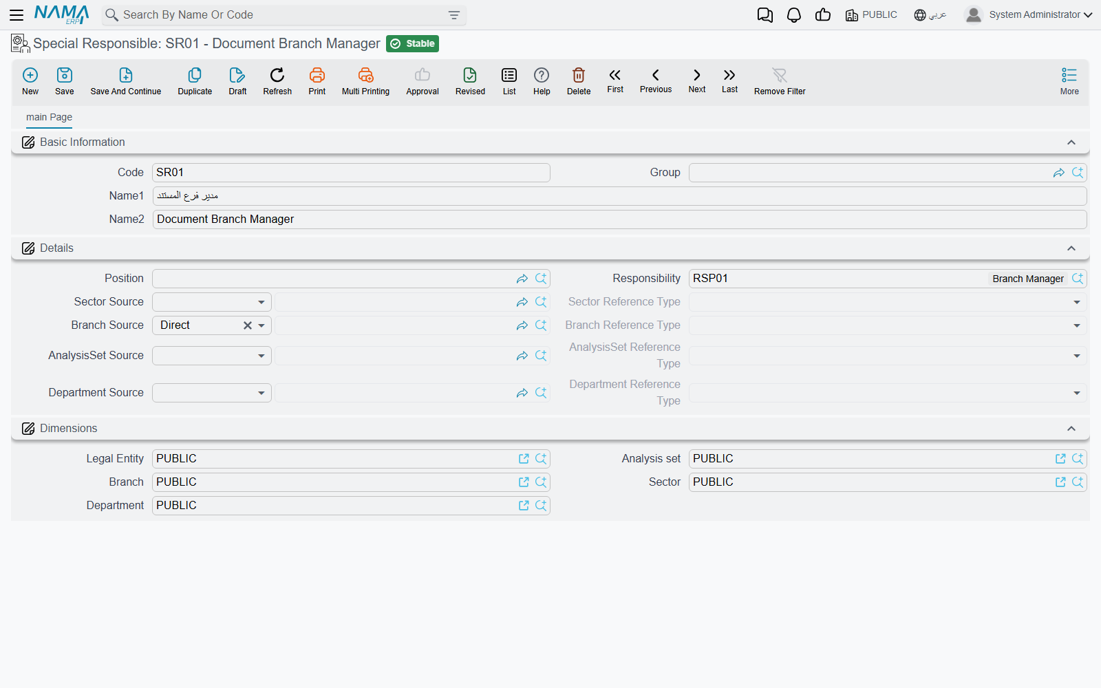This screenshot has height=688, width=1101.
Task: Jump to the Last record
Action: pyautogui.click(x=729, y=80)
